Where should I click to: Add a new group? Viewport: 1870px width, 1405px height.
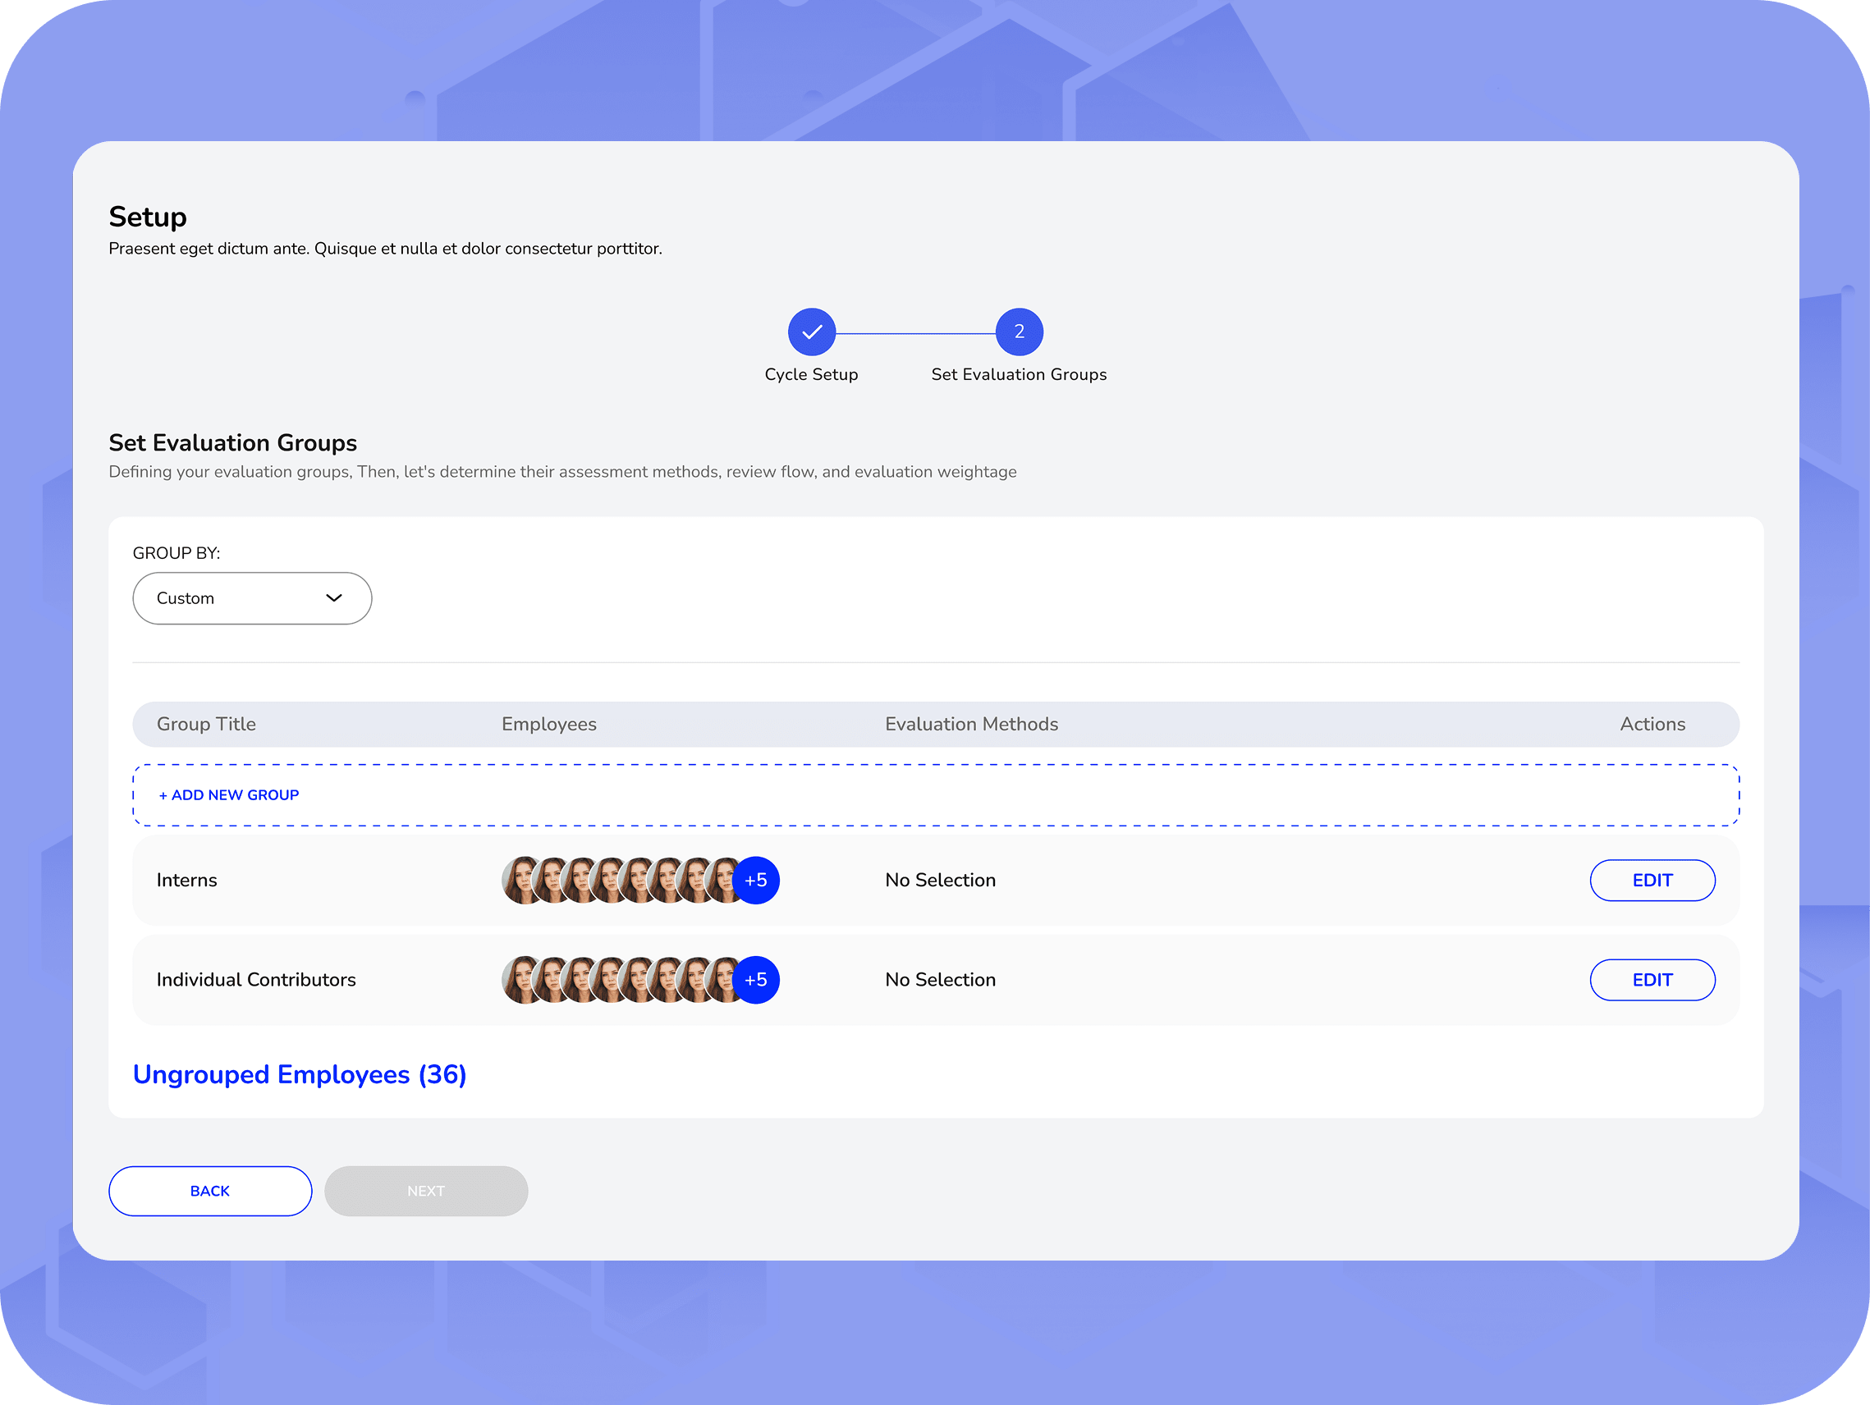[229, 794]
